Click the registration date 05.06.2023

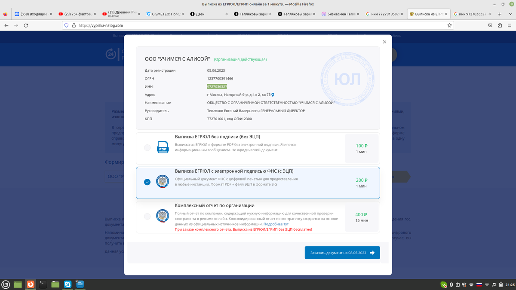pyautogui.click(x=216, y=70)
